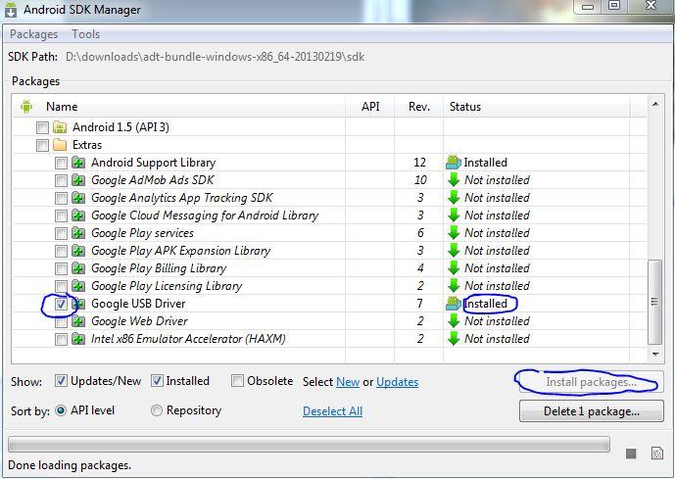The image size is (675, 479).
Task: Click the API column header
Action: click(x=370, y=107)
